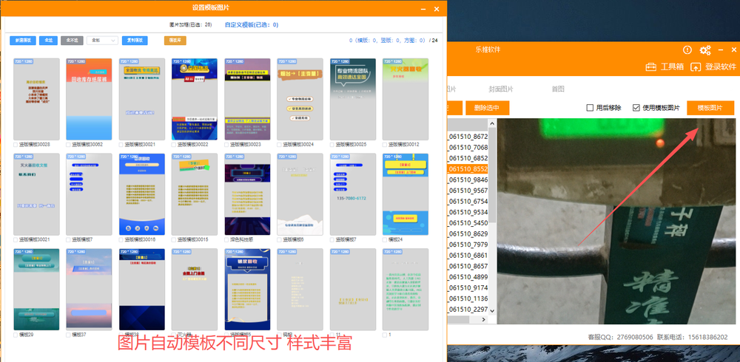The width and height of the screenshot is (740, 362).
Task: Select the 竖版模板30028 thumbnail
Action: coord(36,99)
